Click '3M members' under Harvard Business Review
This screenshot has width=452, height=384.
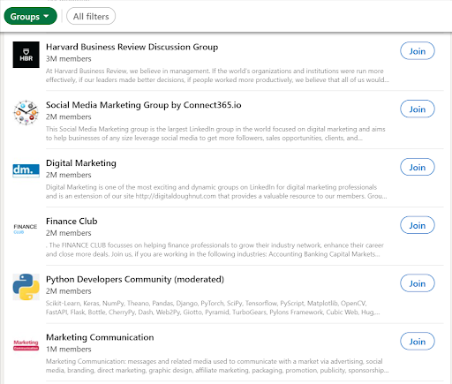[x=69, y=59]
